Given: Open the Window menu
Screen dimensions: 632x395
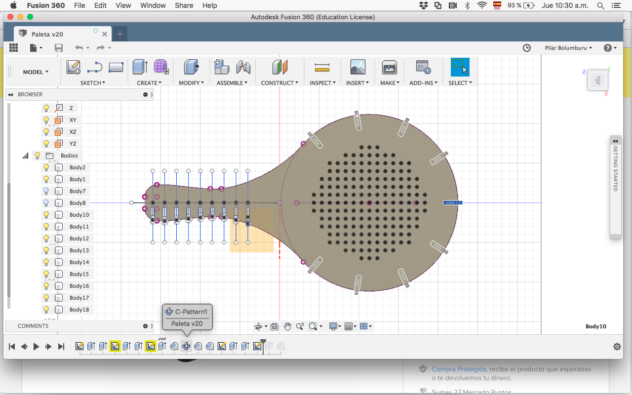Looking at the screenshot, I should click(153, 5).
